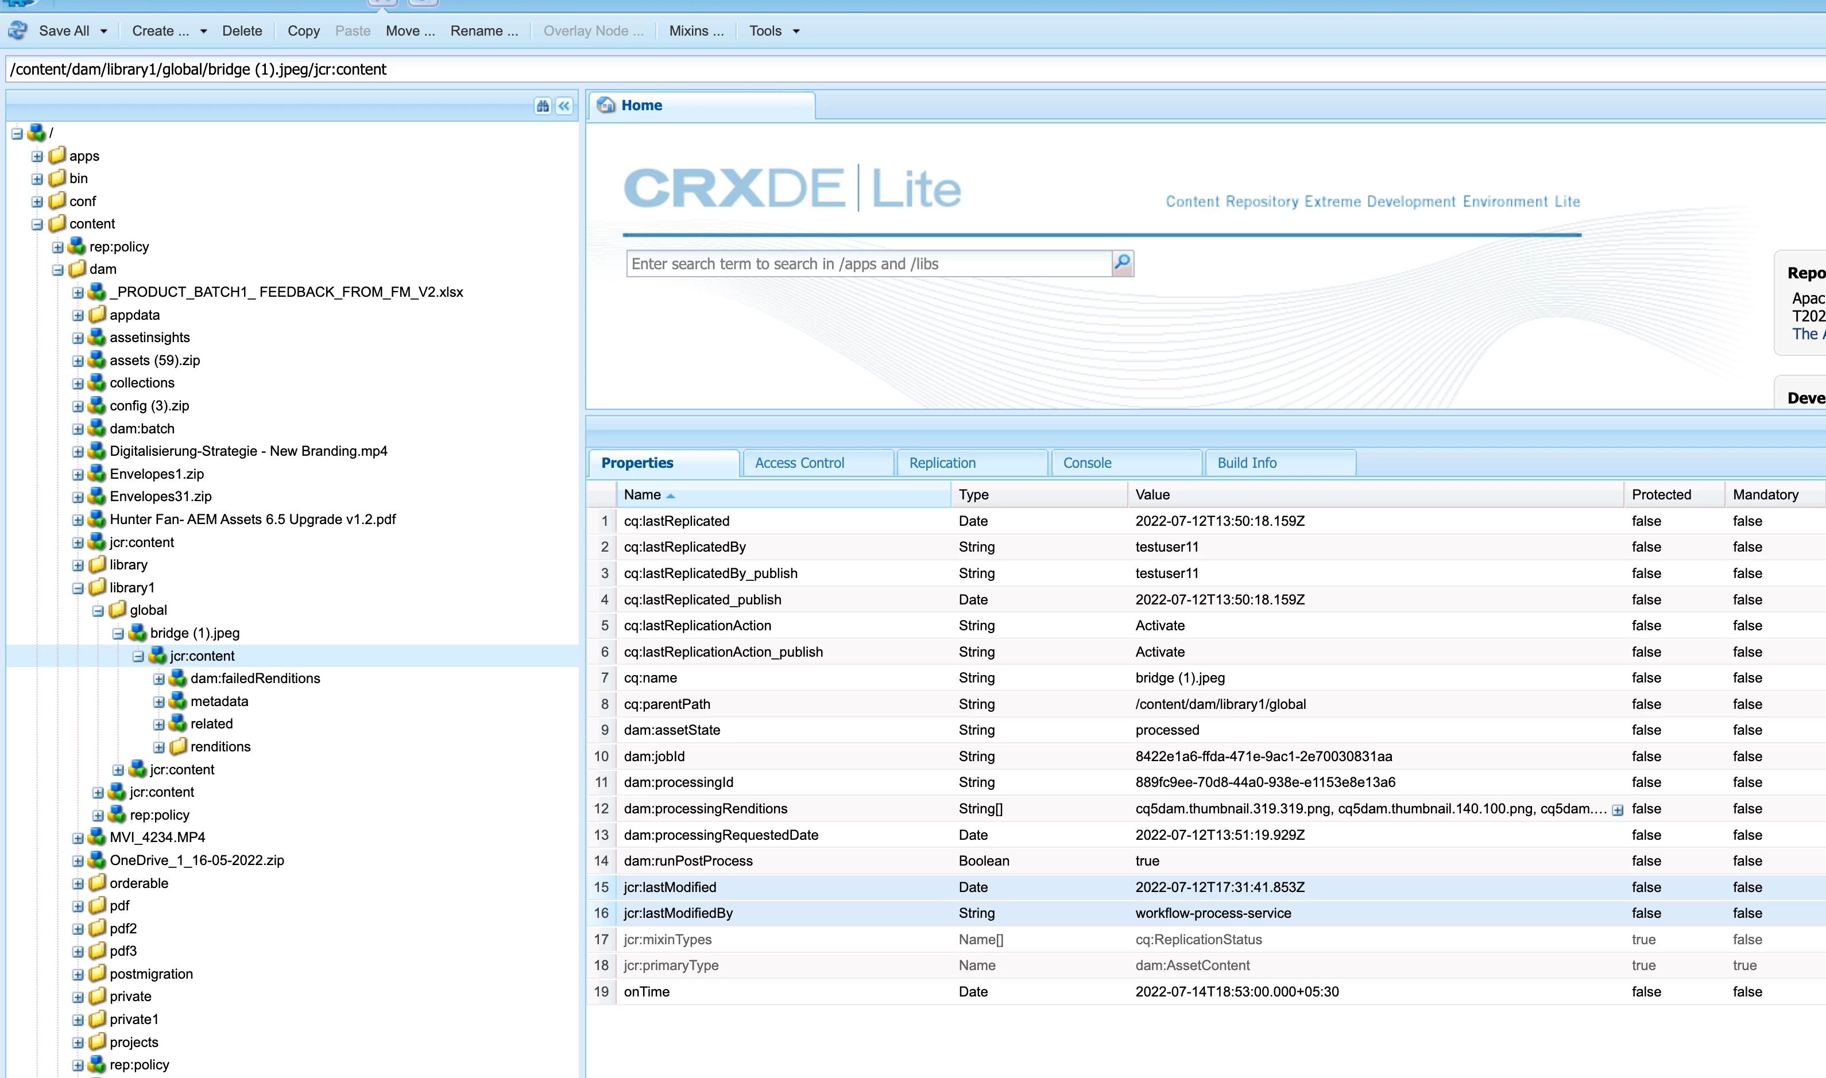Image resolution: width=1826 pixels, height=1078 pixels.
Task: Expand truncated dam:processingRenditions value with plus icon
Action: (x=1618, y=810)
